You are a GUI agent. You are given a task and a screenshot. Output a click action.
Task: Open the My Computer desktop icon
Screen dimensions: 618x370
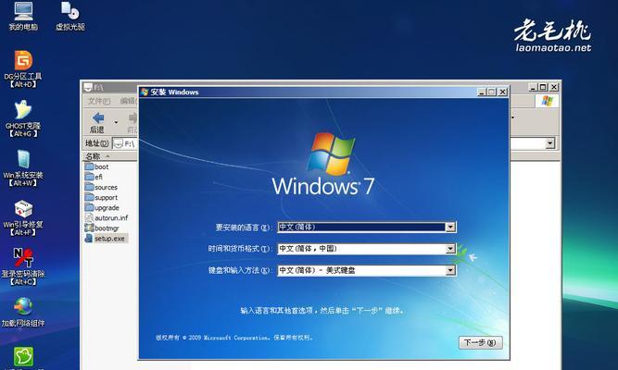(x=23, y=16)
